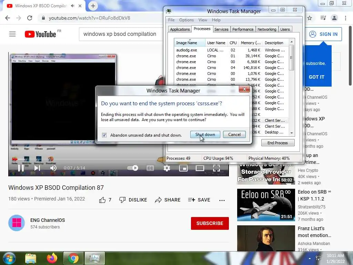Launch Firefox from taskbar
Screen dimensions: 353x265
coord(52,258)
